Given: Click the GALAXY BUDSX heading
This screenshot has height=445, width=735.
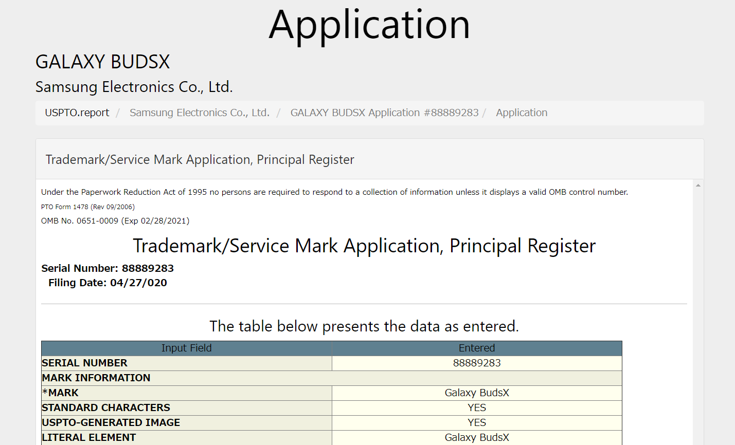Looking at the screenshot, I should click(x=102, y=62).
